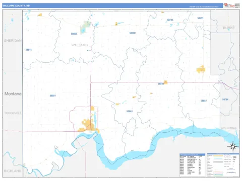Click the ZIP code index table header
Image resolution: width=242 pixels, height=181 pixels.
pyautogui.click(x=192, y=154)
